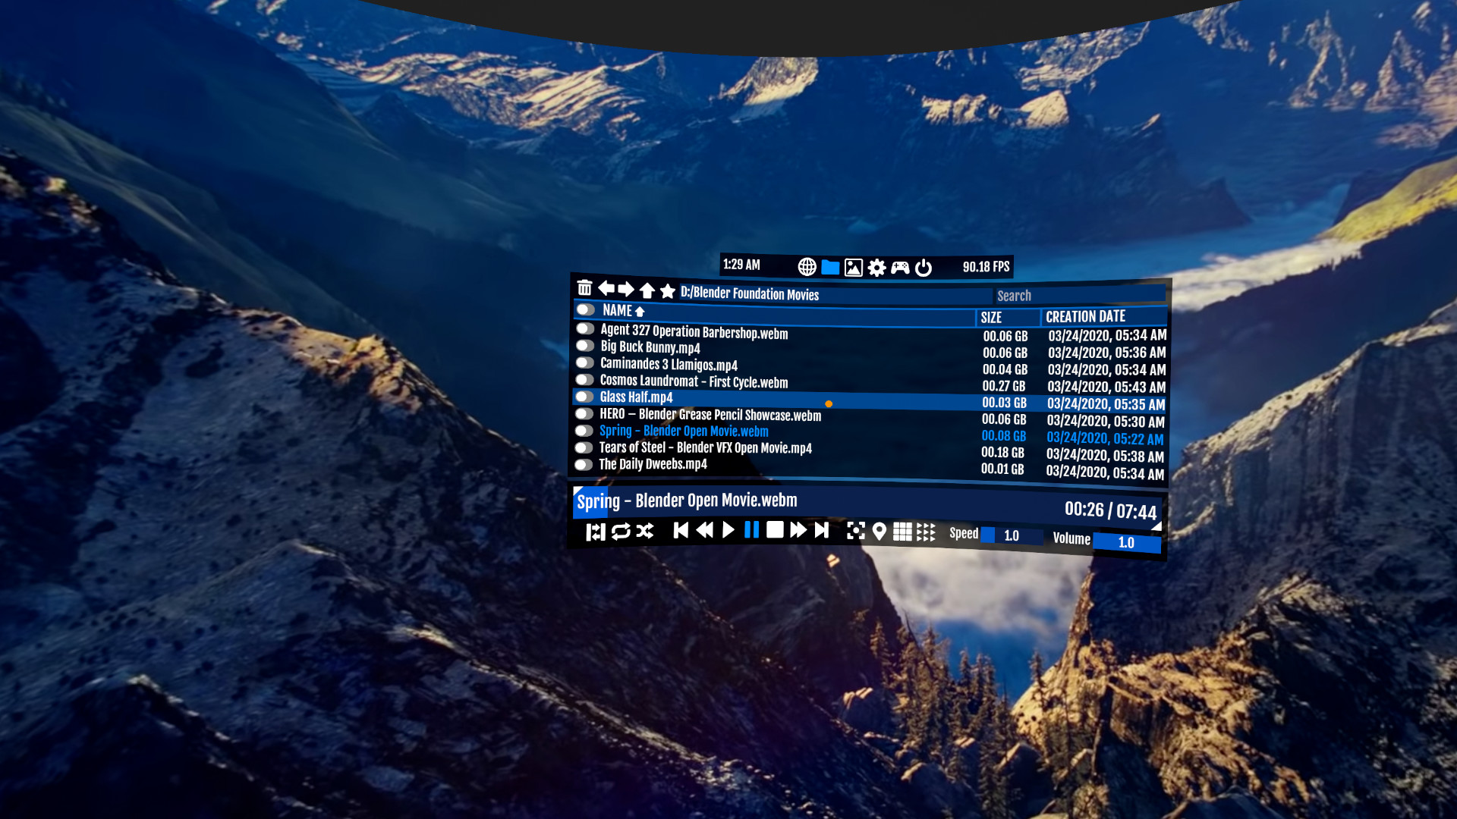Click the gamepad controller icon

900,268
